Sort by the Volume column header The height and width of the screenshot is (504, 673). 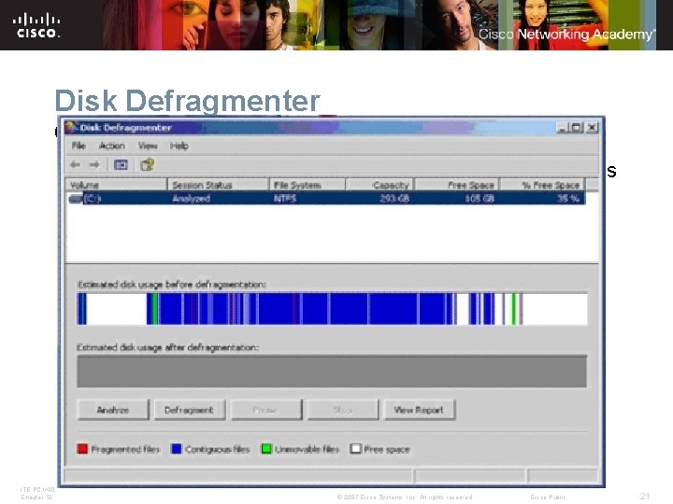point(116,185)
